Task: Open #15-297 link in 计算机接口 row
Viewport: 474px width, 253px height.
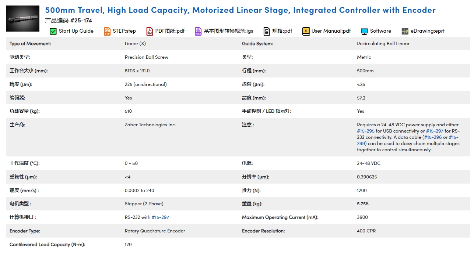Action: [160, 217]
